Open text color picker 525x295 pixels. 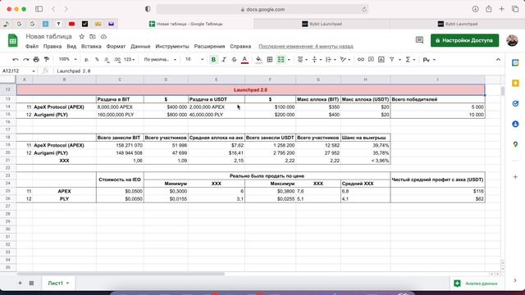(244, 60)
